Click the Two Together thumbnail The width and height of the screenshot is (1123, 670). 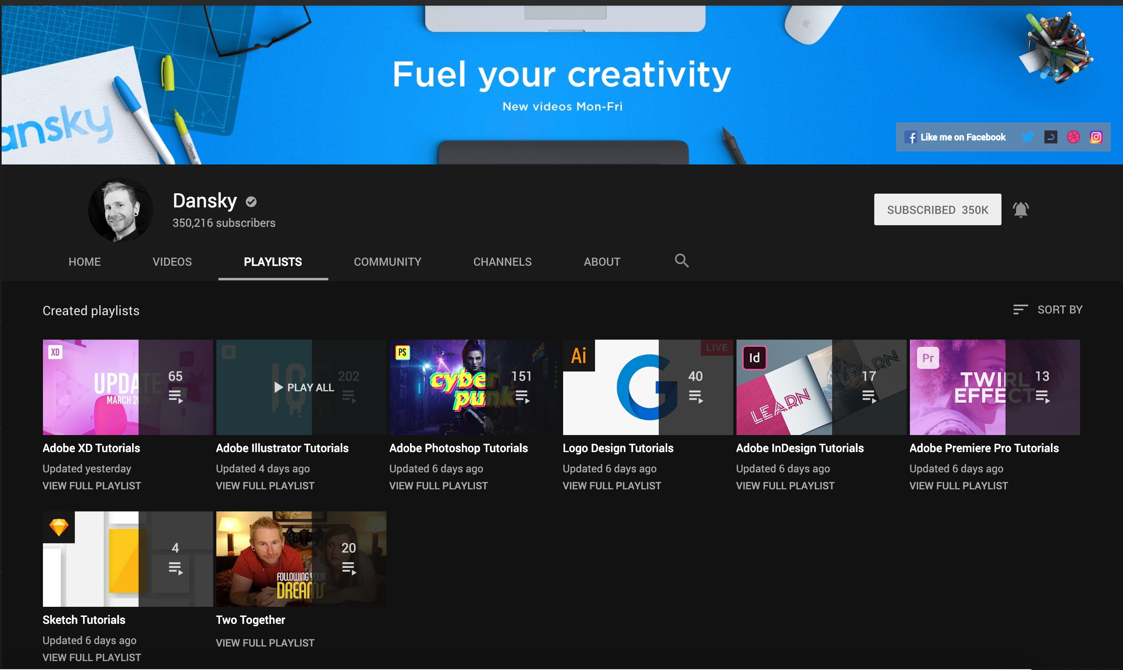[x=301, y=559]
